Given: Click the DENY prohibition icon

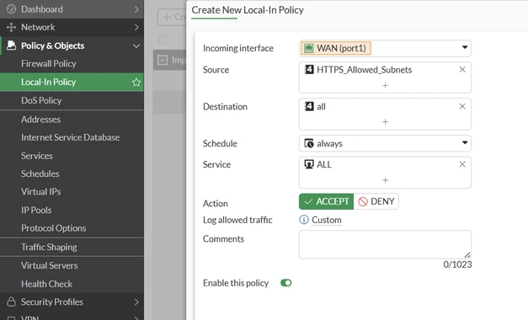Looking at the screenshot, I should coord(363,201).
